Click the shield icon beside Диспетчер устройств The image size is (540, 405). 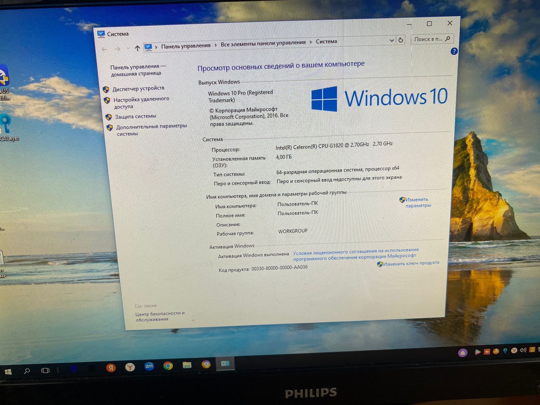tap(106, 89)
